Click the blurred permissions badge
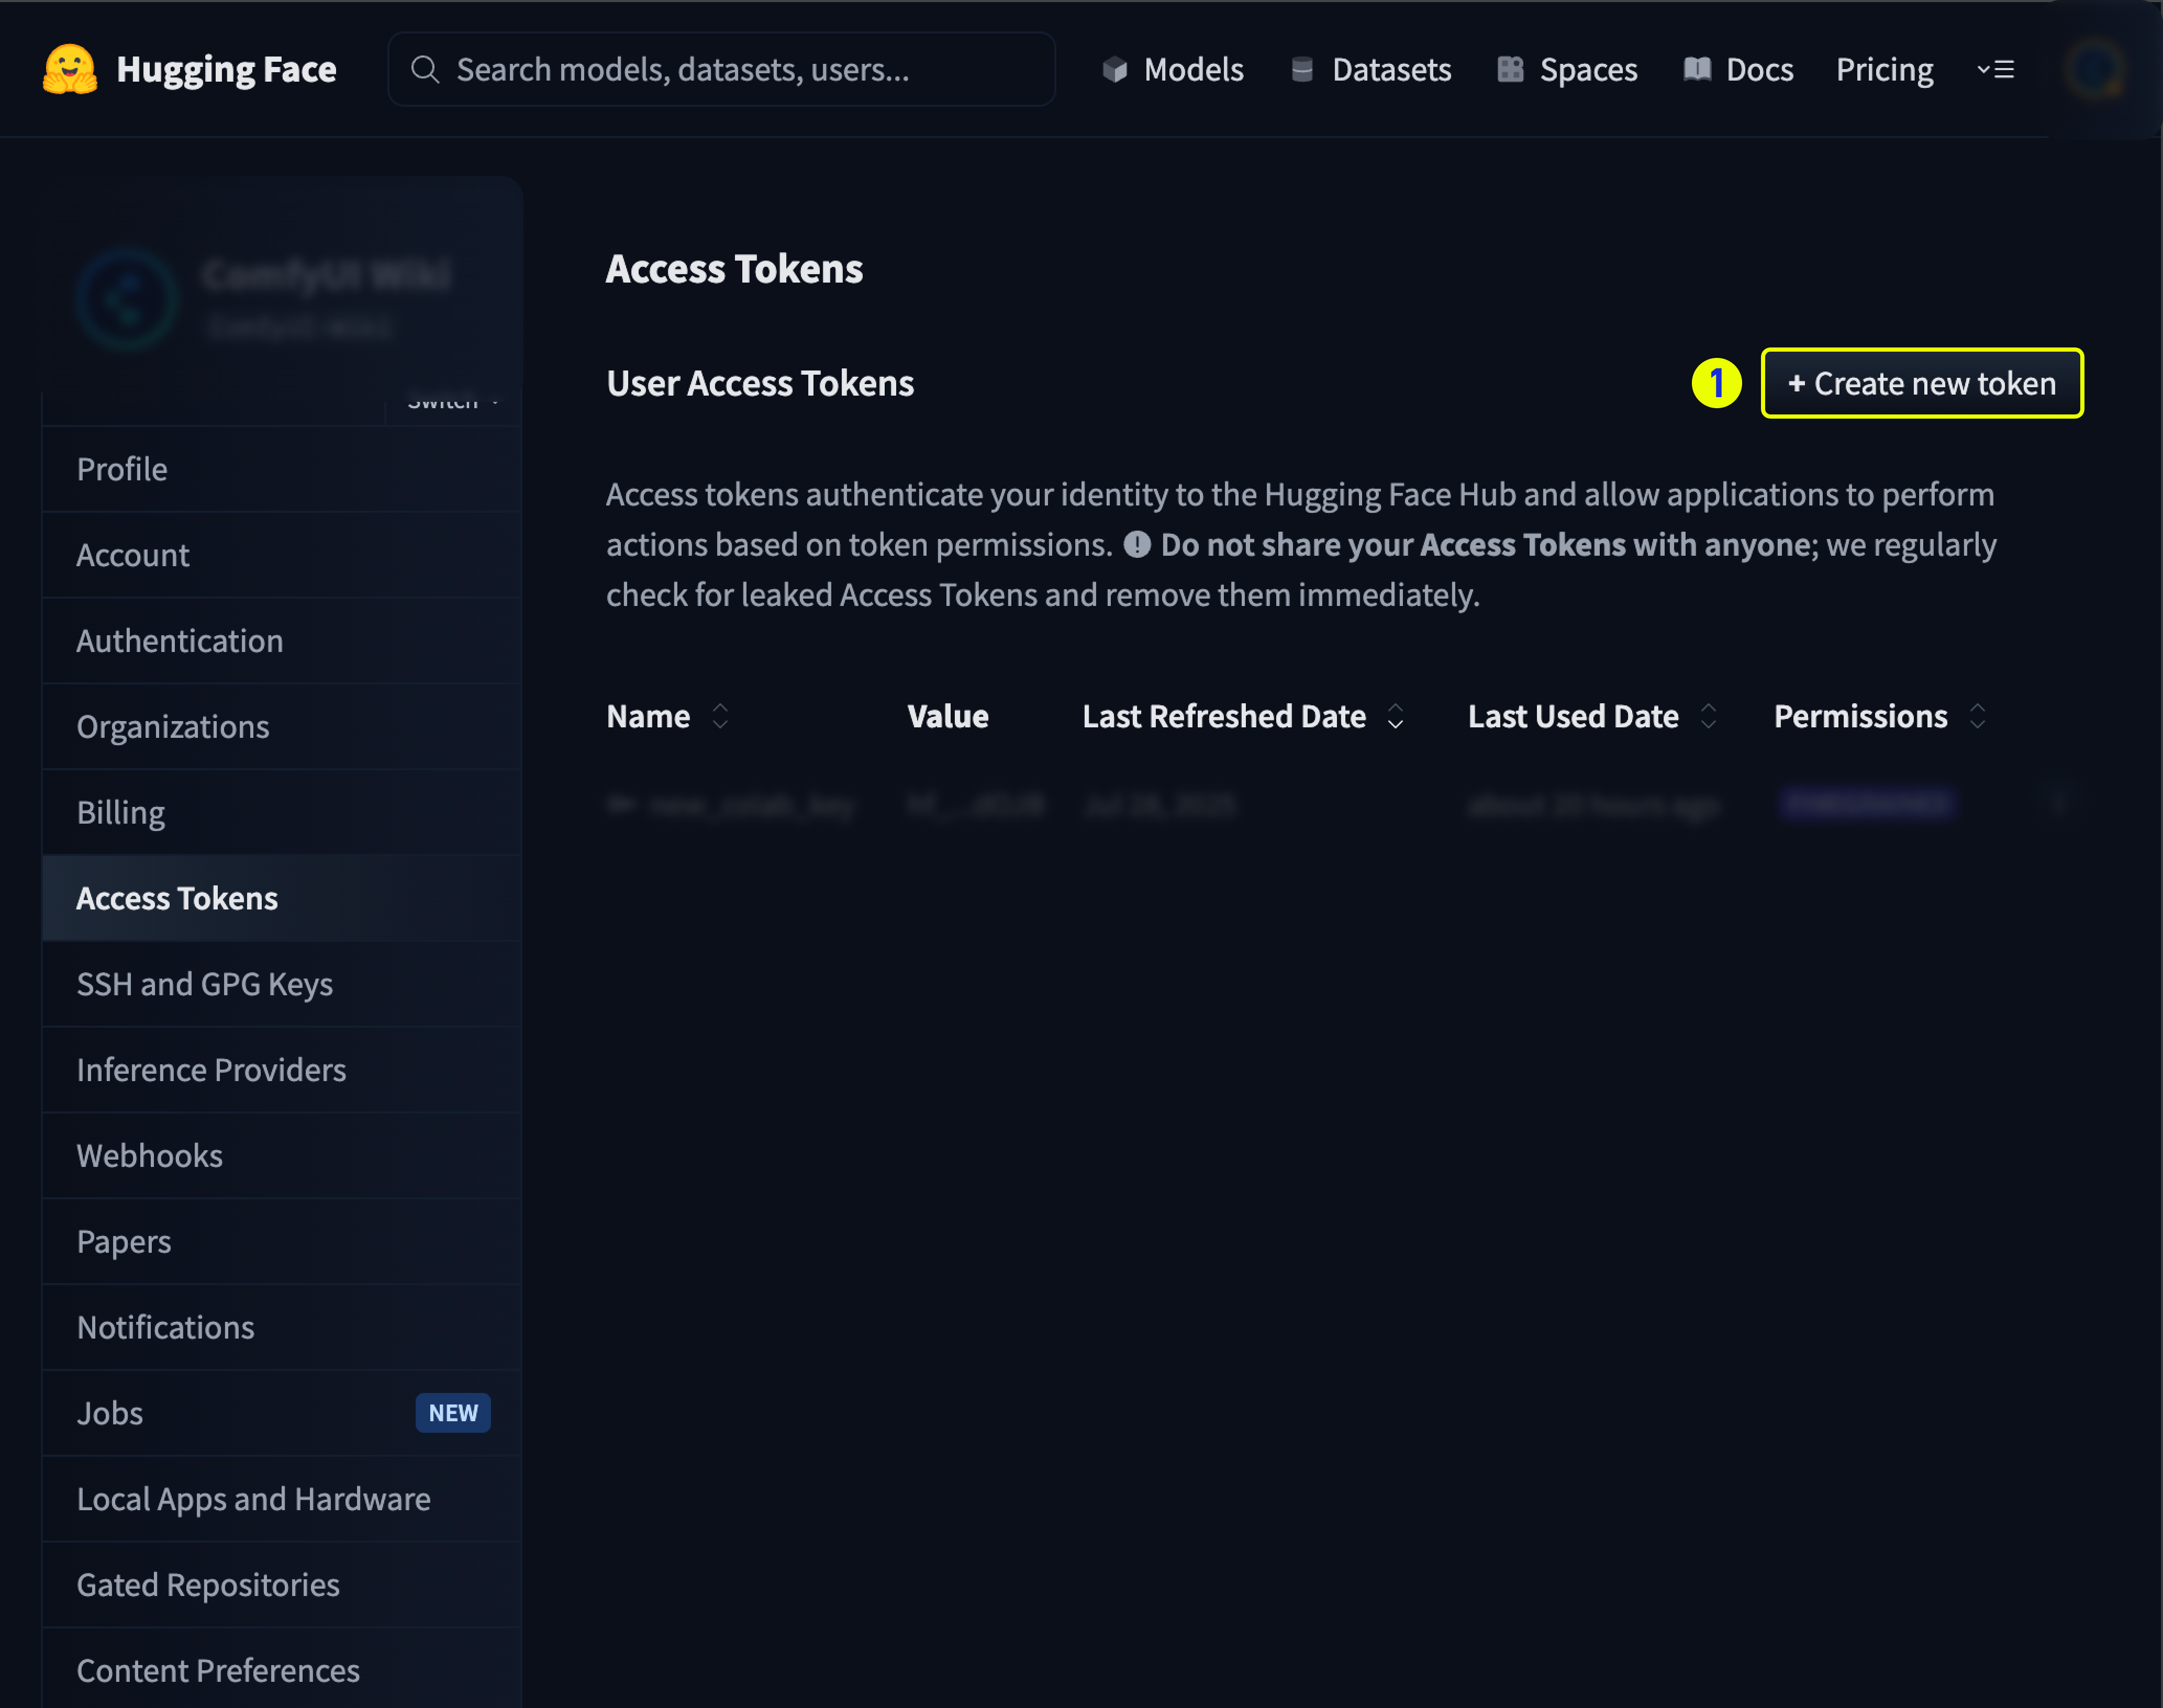 coord(1867,804)
